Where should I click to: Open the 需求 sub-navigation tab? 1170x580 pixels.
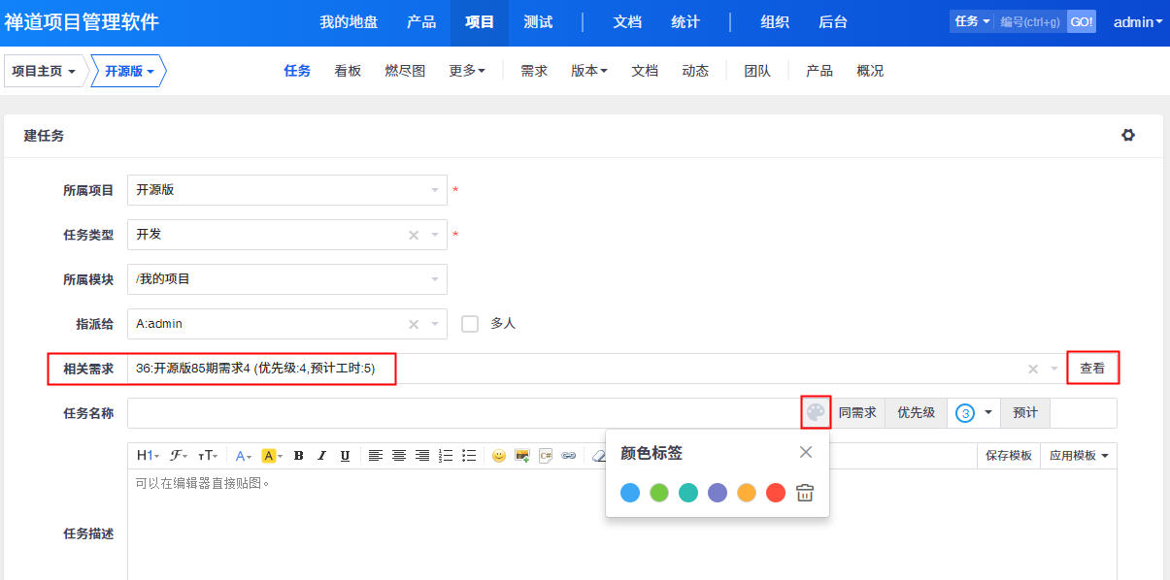(x=534, y=71)
